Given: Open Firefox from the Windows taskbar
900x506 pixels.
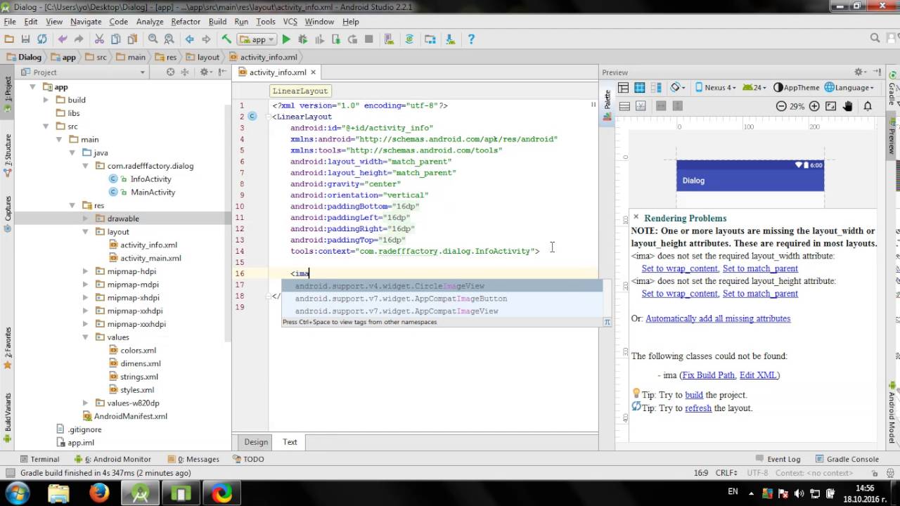Looking at the screenshot, I should [99, 493].
